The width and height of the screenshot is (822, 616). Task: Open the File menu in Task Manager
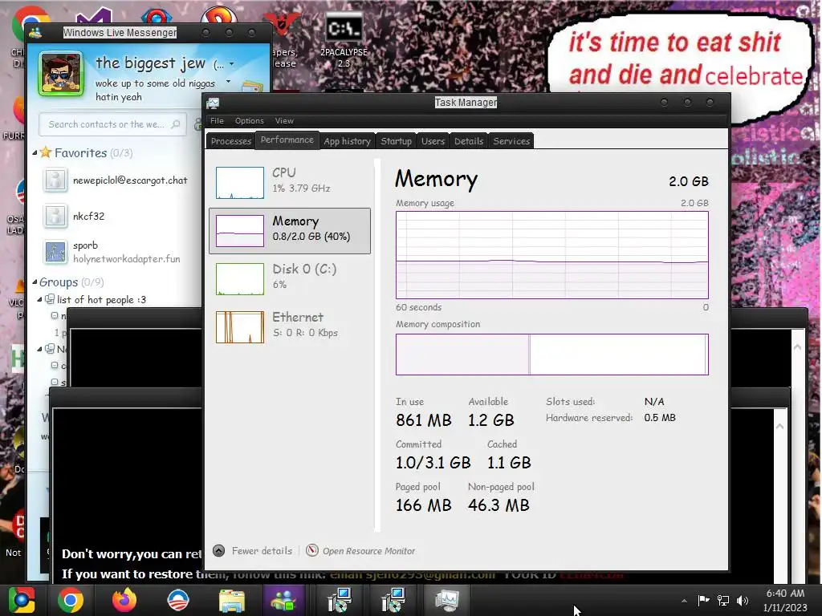click(217, 120)
